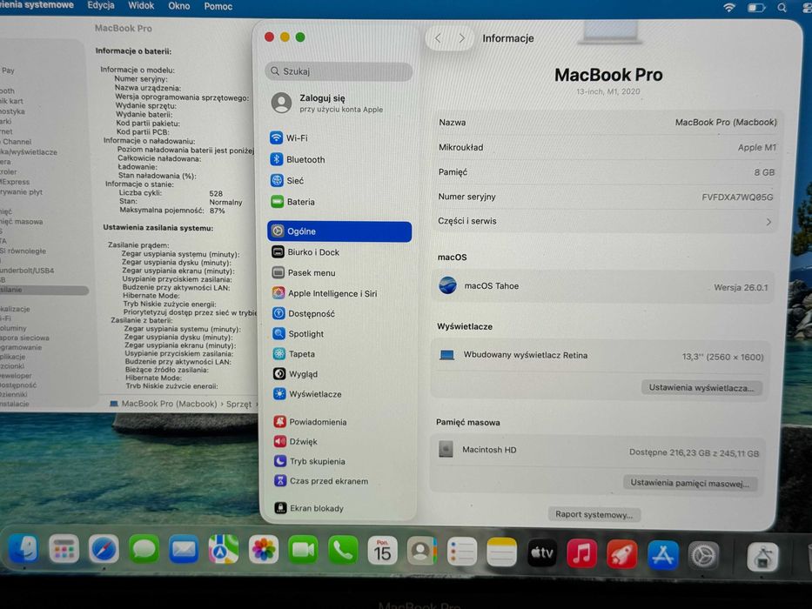The height and width of the screenshot is (609, 812).
Task: Click serial number FVFDXA7WQ05G
Action: (x=737, y=197)
